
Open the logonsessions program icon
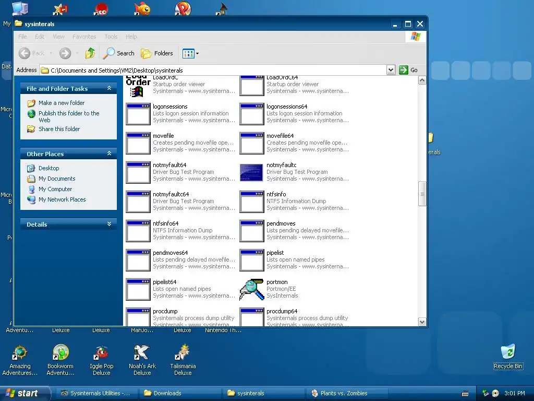tap(138, 114)
